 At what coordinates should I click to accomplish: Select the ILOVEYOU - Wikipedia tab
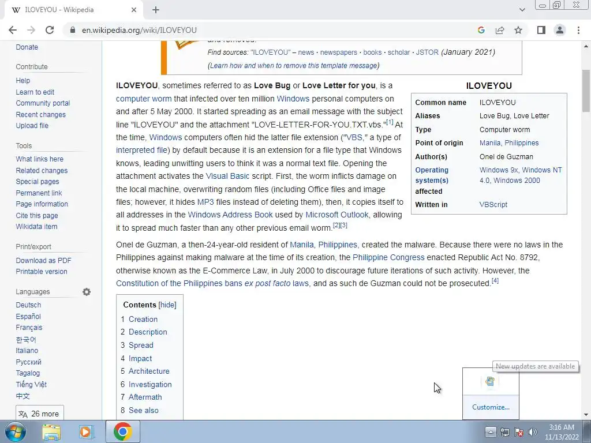(x=73, y=10)
